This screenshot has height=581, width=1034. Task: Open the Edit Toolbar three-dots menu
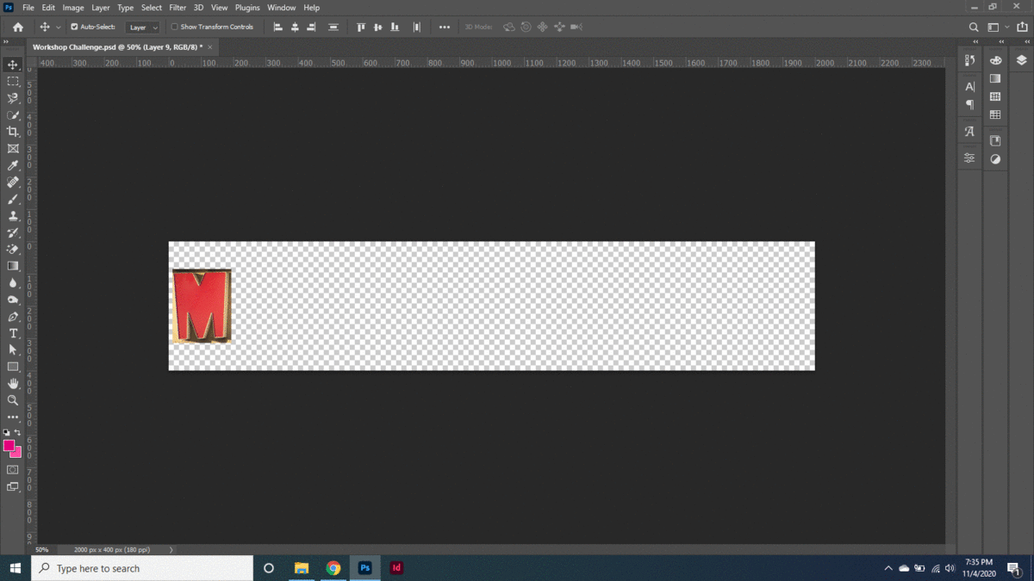13,417
